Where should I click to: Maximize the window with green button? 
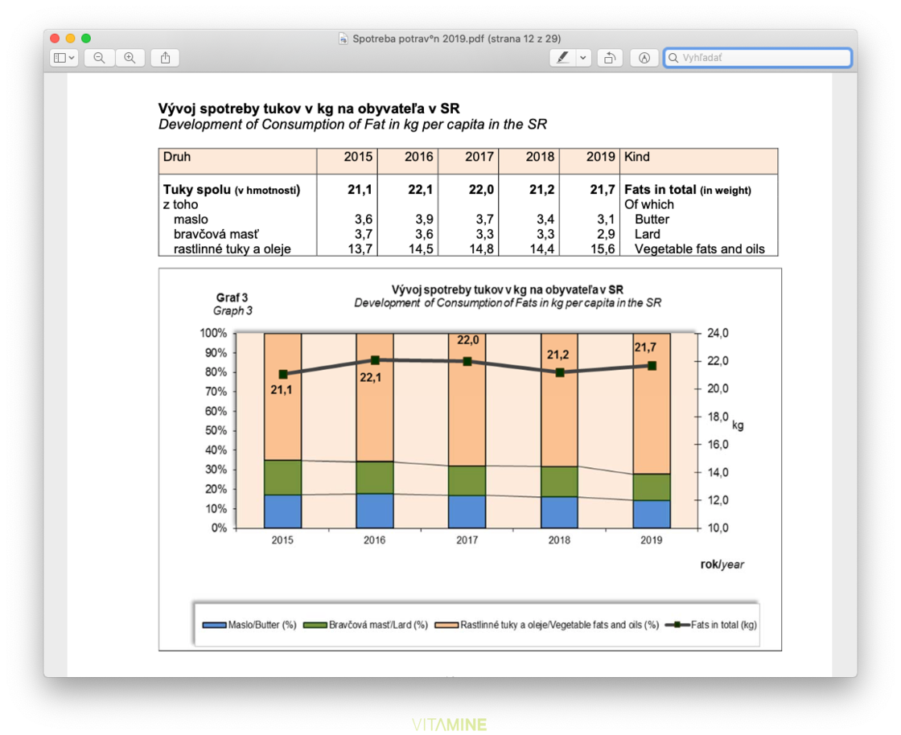coord(86,39)
